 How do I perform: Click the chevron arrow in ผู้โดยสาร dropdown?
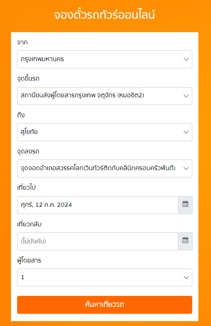point(186,278)
